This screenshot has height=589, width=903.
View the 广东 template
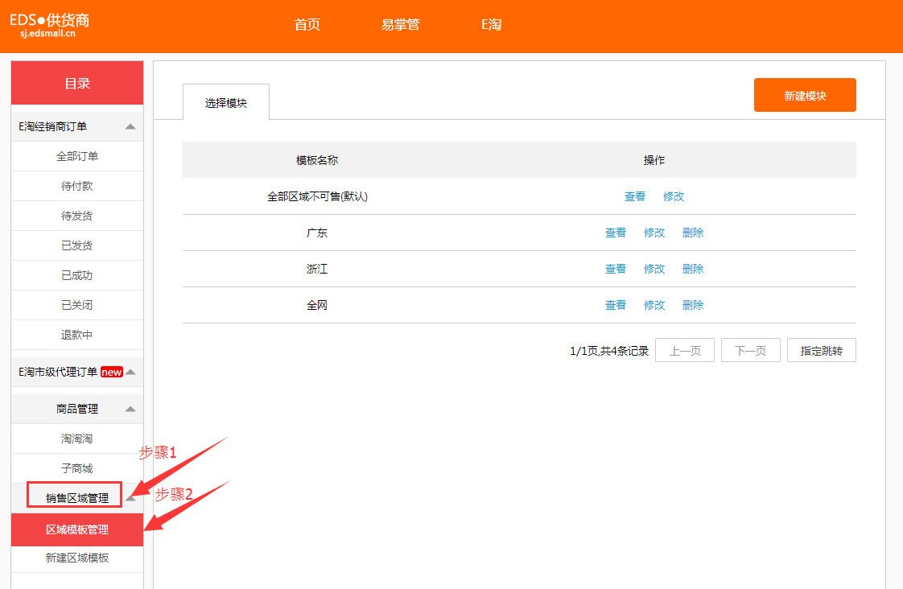pyautogui.click(x=615, y=233)
